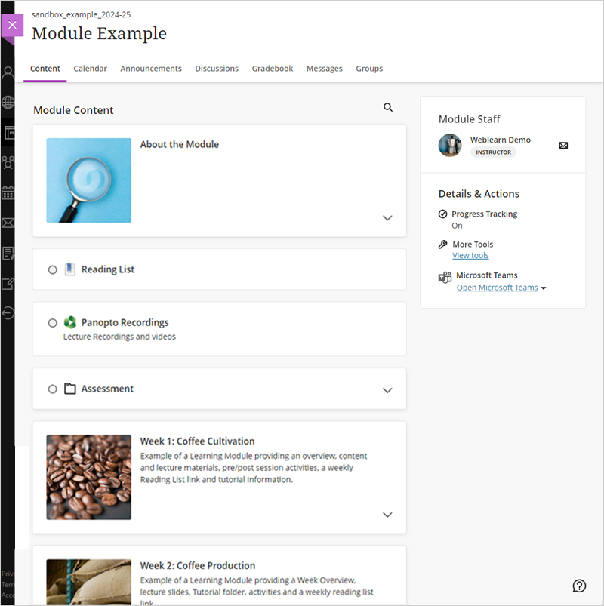Mark Reading List progress circle complete
The height and width of the screenshot is (606, 604).
[x=53, y=269]
